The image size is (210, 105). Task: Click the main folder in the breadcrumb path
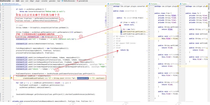tap(17, 1)
